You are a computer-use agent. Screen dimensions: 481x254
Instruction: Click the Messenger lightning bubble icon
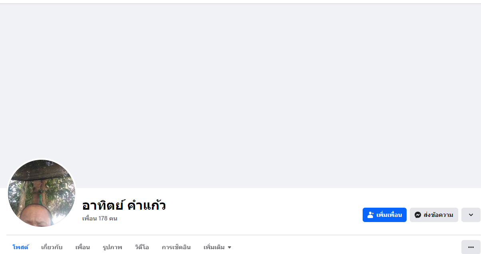pos(418,215)
